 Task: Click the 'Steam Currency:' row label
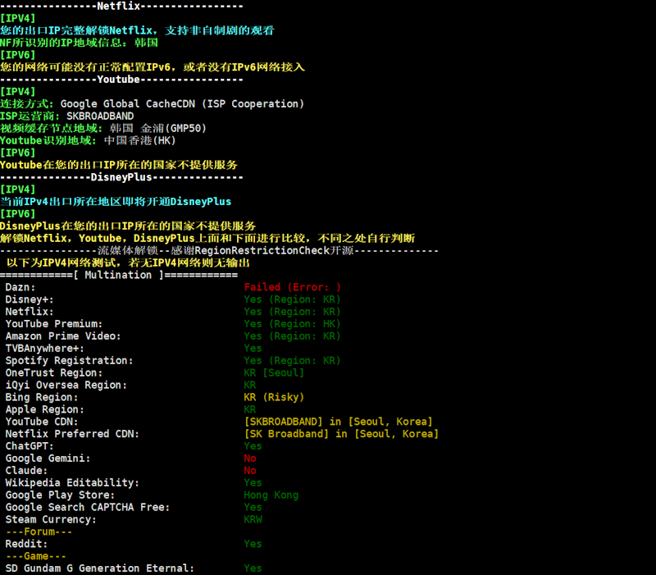point(51,519)
